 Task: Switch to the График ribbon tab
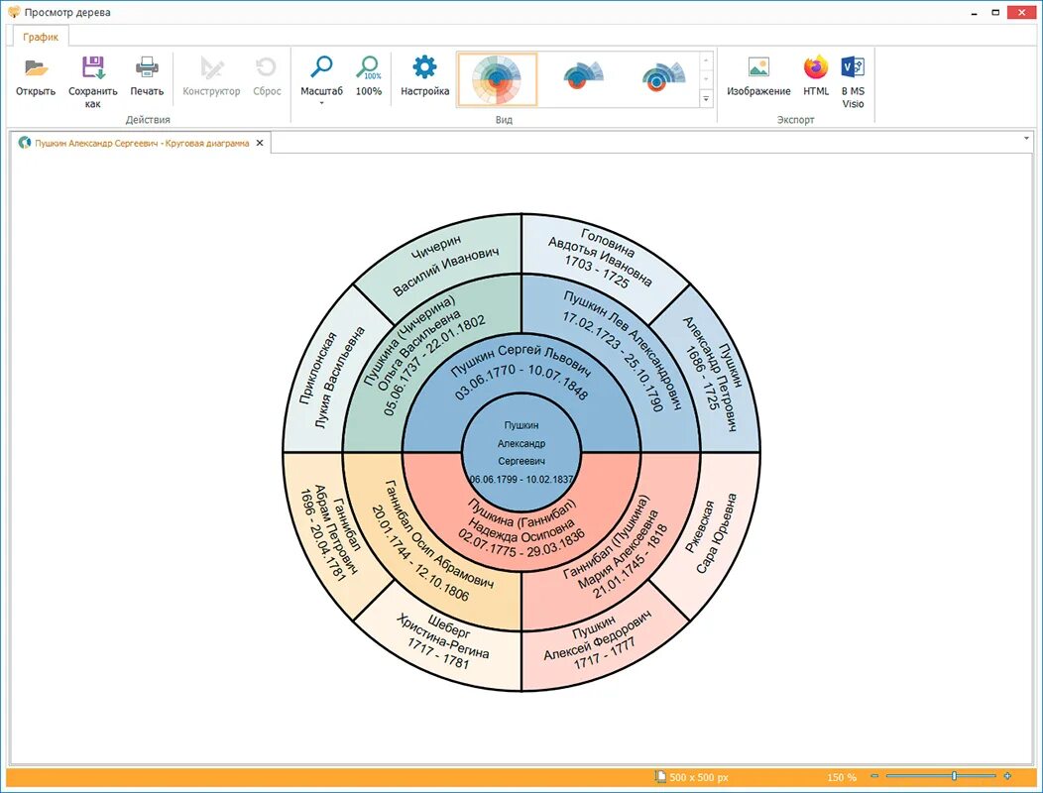[x=41, y=37]
